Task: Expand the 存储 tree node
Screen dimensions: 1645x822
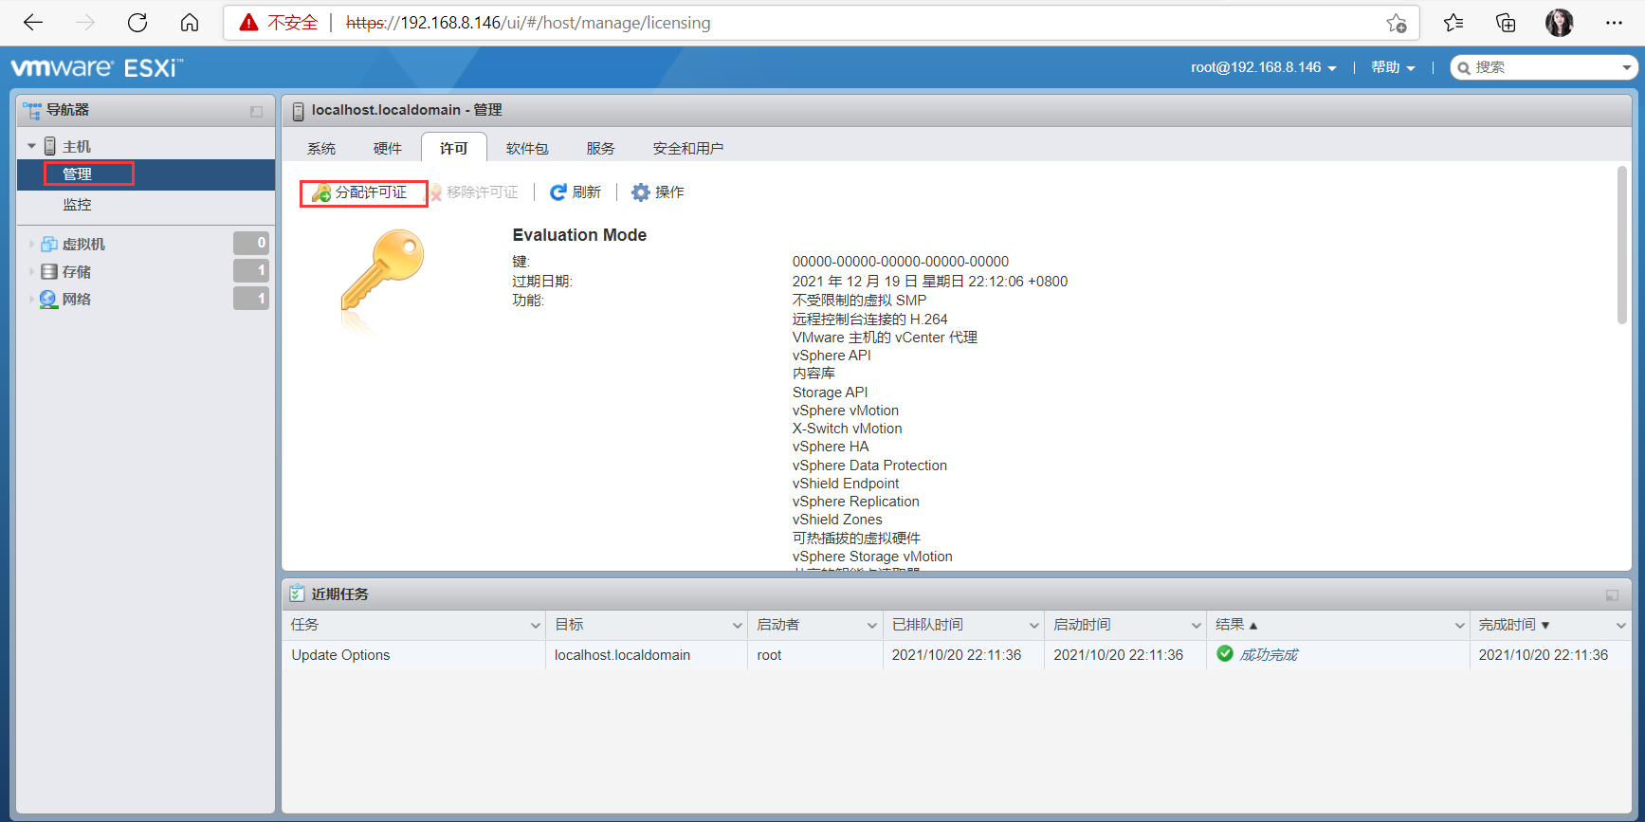Action: 31,272
